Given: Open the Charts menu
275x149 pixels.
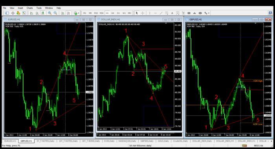Looking at the screenshot, I should (x=29, y=8).
